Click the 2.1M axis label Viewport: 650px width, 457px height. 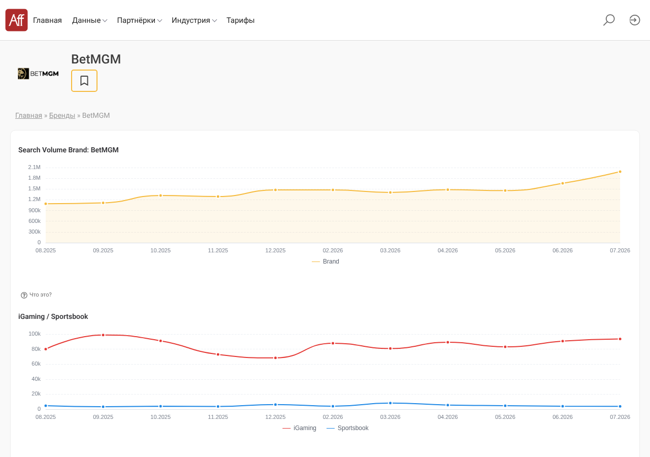(x=35, y=167)
